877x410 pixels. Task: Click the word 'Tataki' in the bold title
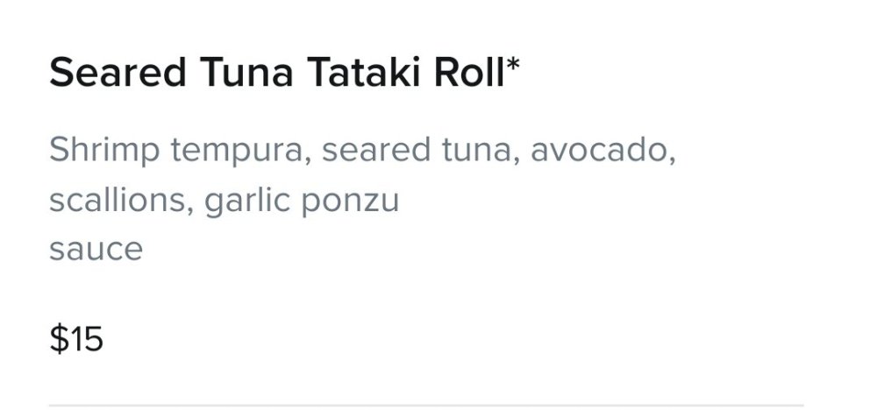(x=362, y=74)
